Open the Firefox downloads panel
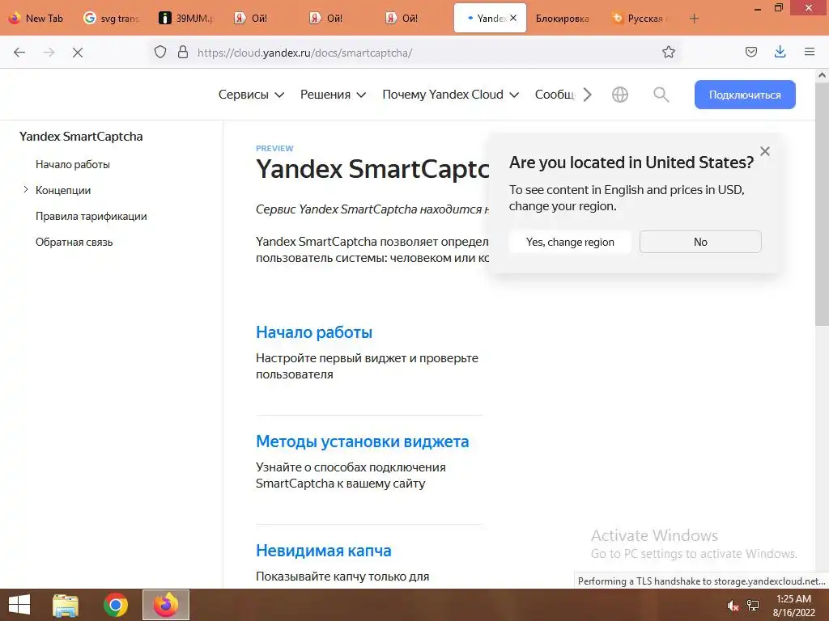829x621 pixels. [x=780, y=52]
